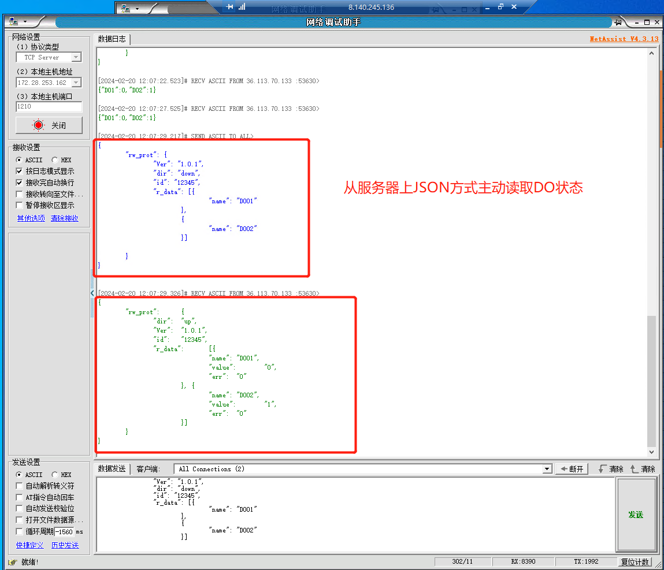Open the All Connections client dropdown
Viewport: 664px width, 570px height.
(547, 469)
